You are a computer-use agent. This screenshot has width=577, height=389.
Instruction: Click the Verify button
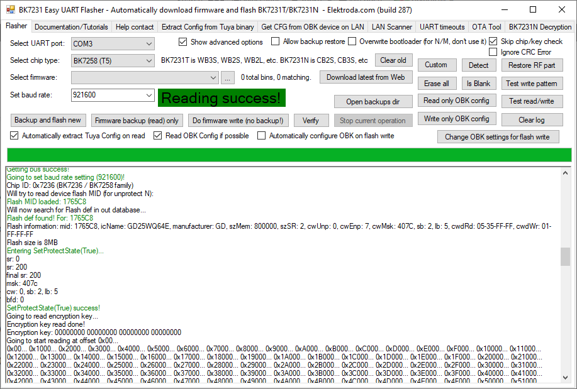coord(311,121)
